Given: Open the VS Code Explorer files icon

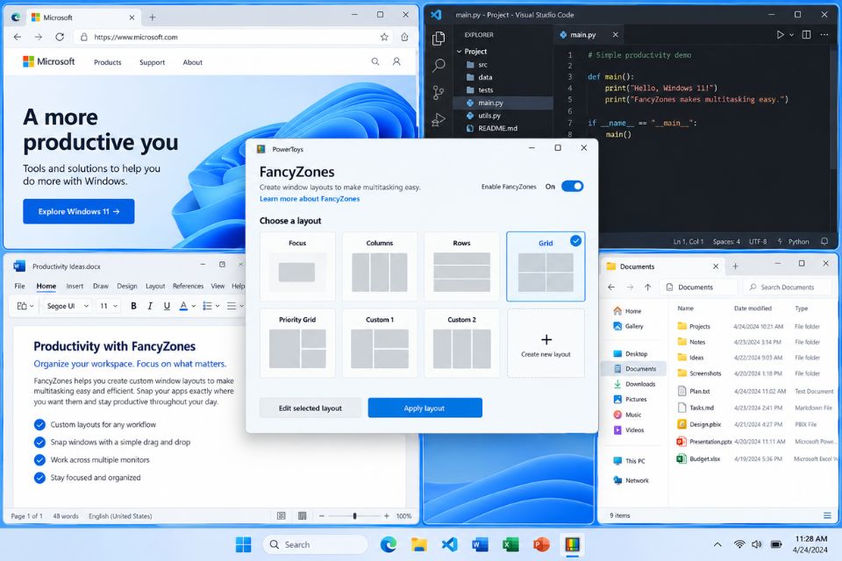Looking at the screenshot, I should tap(439, 38).
